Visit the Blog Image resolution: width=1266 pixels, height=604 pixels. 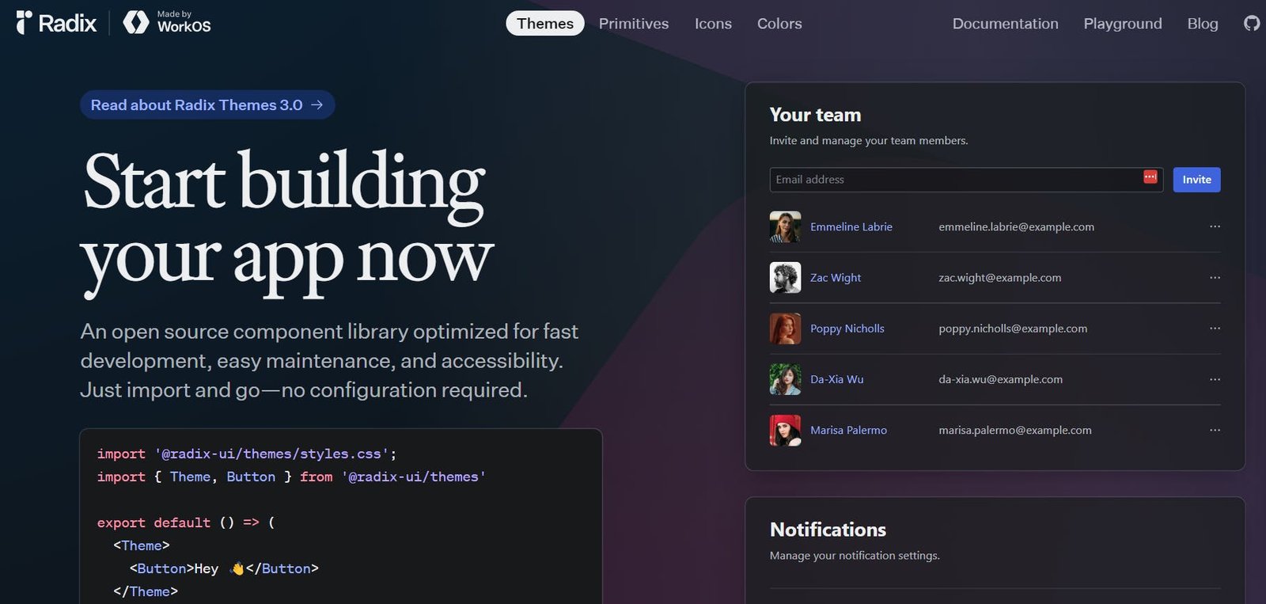tap(1202, 23)
